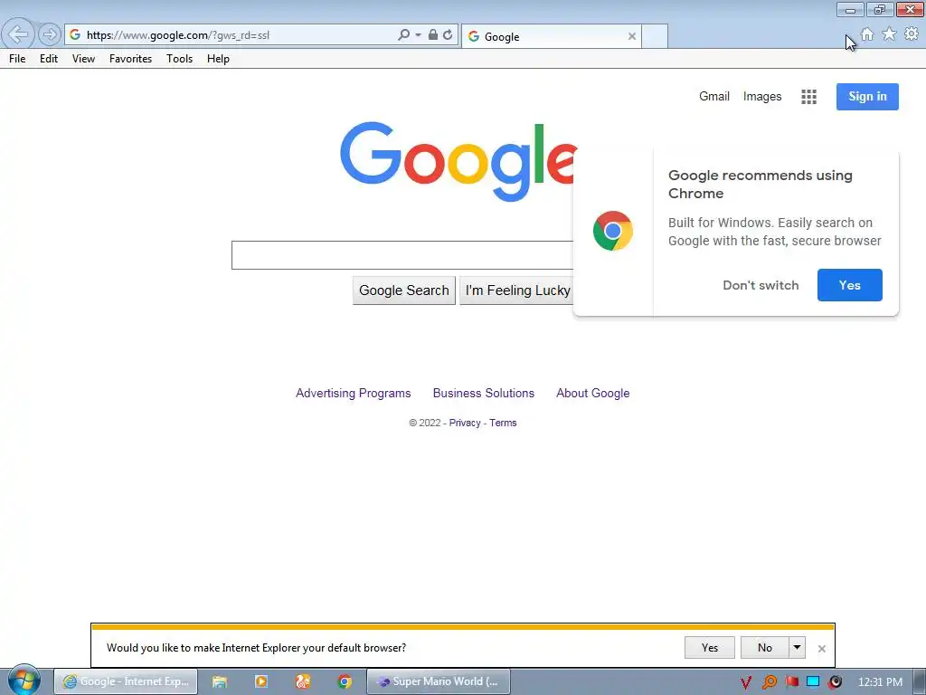Open the Gmail link
The image size is (926, 695).
[x=714, y=96]
